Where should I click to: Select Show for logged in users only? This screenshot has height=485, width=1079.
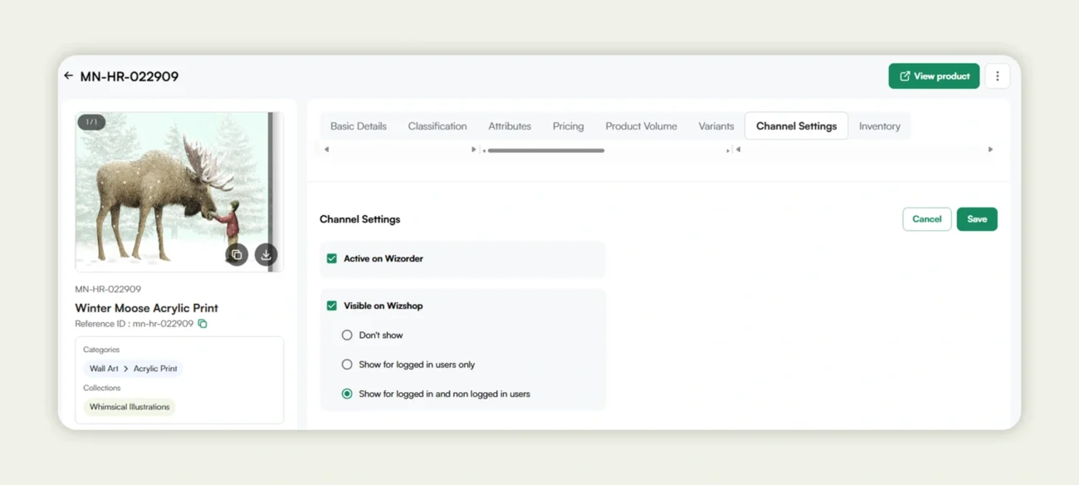347,364
